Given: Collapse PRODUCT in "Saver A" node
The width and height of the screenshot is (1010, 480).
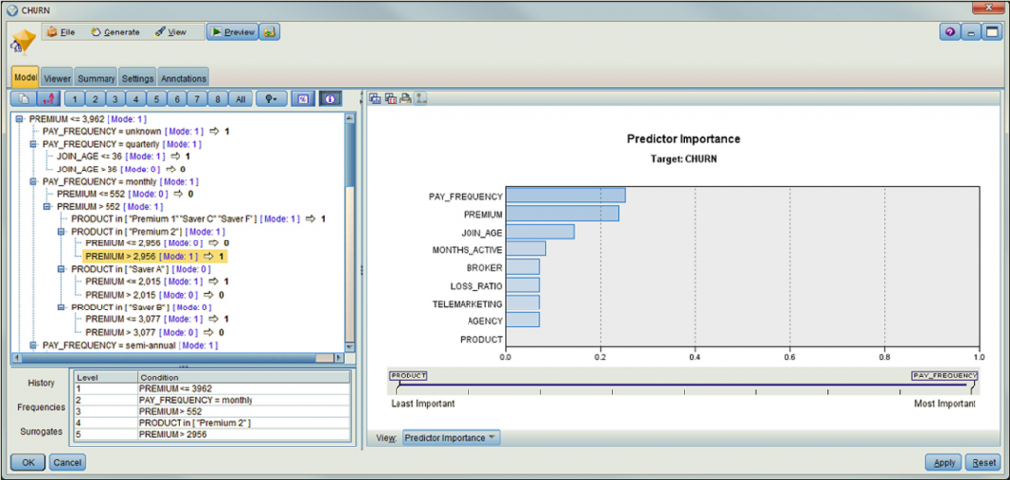Looking at the screenshot, I should point(62,269).
